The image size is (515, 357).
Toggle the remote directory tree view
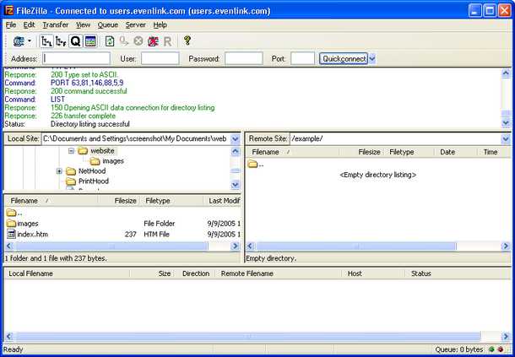61,41
